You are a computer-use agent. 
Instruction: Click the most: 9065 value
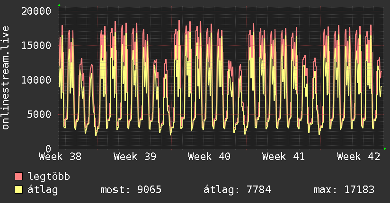[131, 190]
